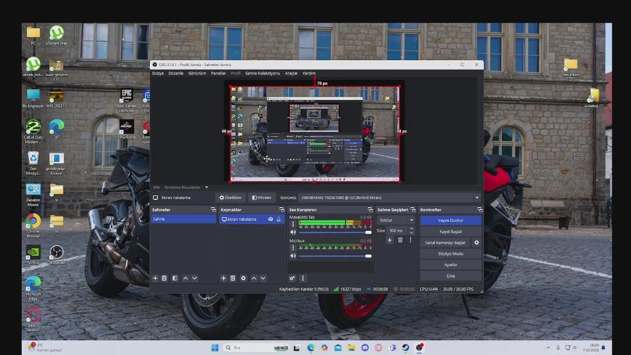Viewport: 631px width, 355px height.
Task: Open Yardım menu
Action: (309, 73)
